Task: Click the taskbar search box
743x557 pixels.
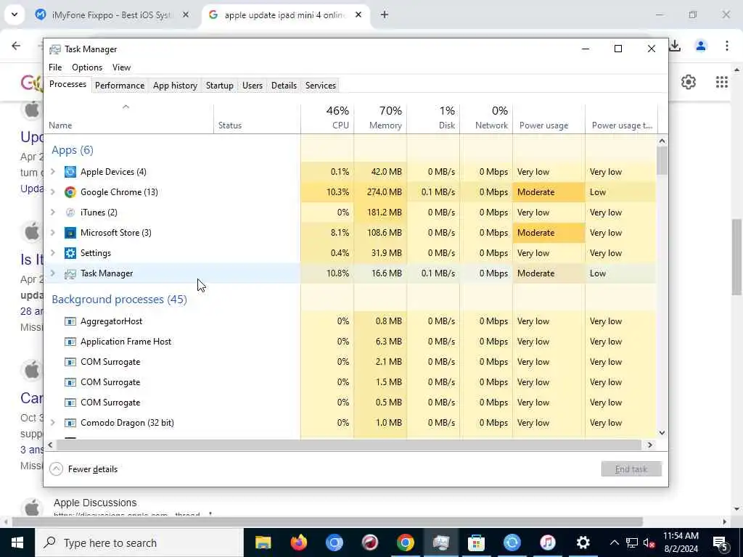Action: [x=139, y=542]
